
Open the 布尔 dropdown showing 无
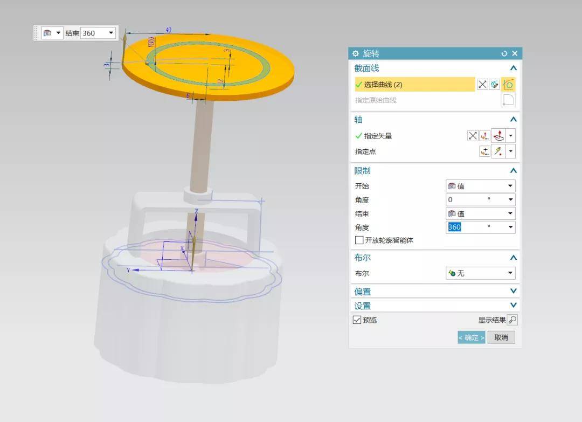tap(480, 274)
